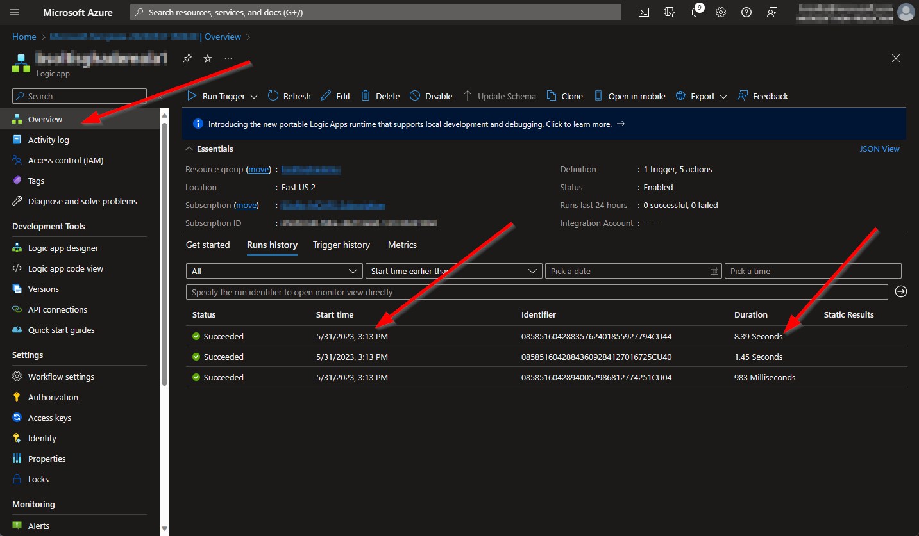Click Refresh in the command bar

coord(289,96)
